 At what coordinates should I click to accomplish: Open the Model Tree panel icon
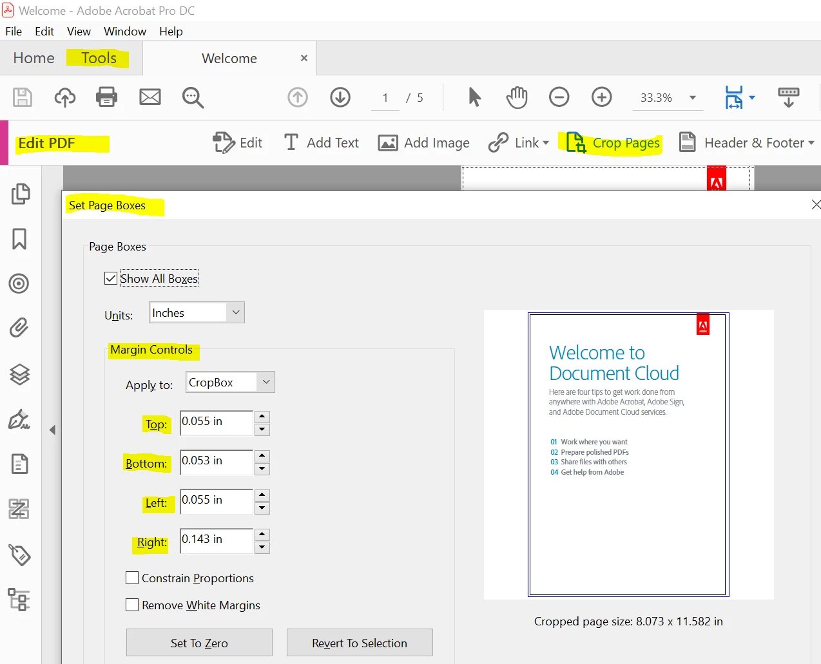(x=19, y=600)
